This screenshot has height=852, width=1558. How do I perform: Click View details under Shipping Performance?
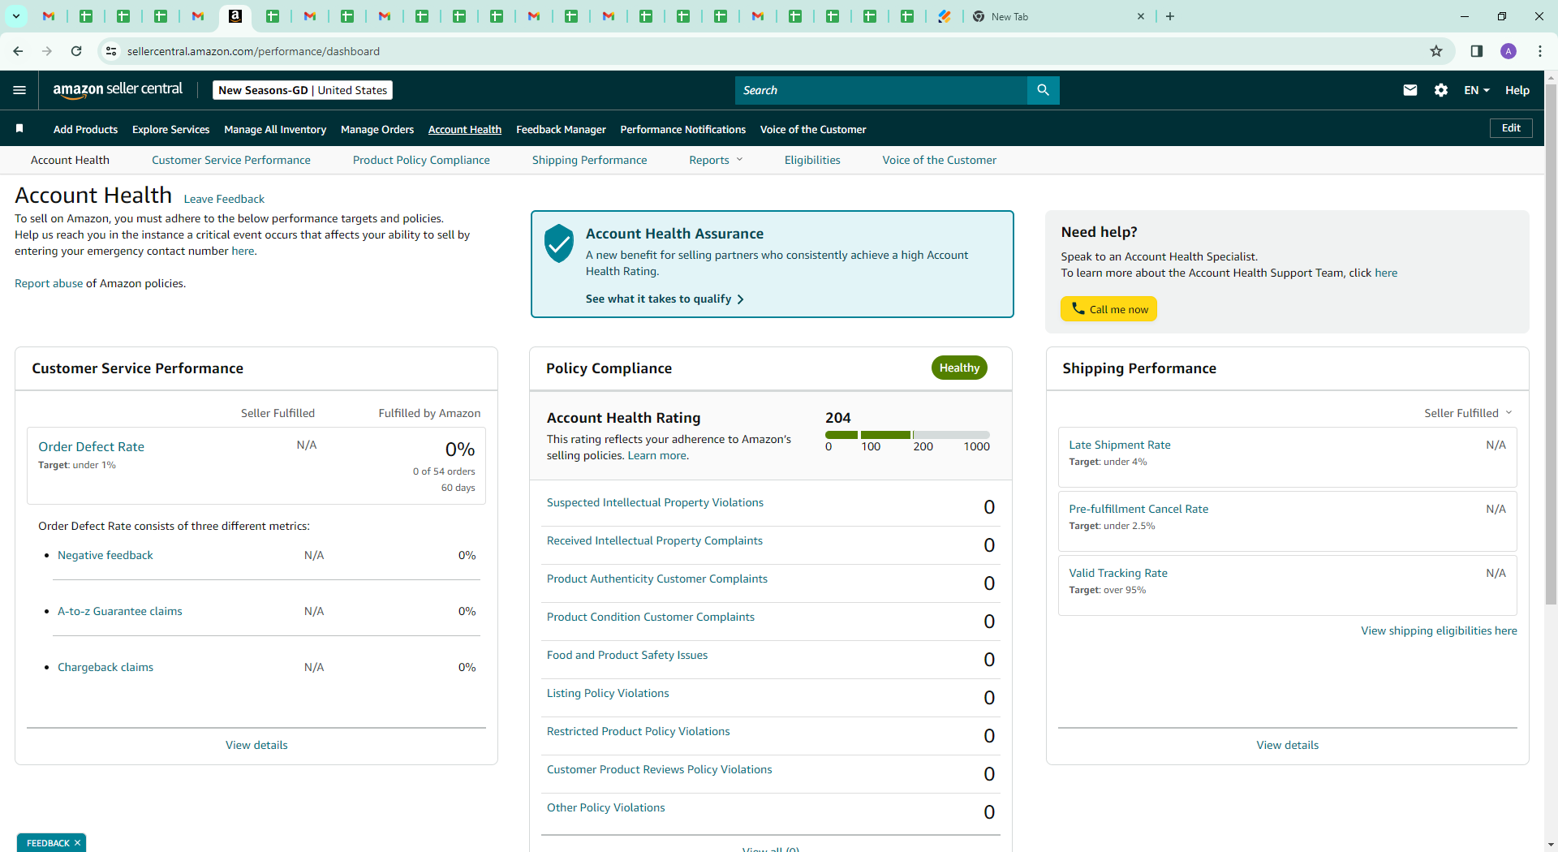(1288, 745)
